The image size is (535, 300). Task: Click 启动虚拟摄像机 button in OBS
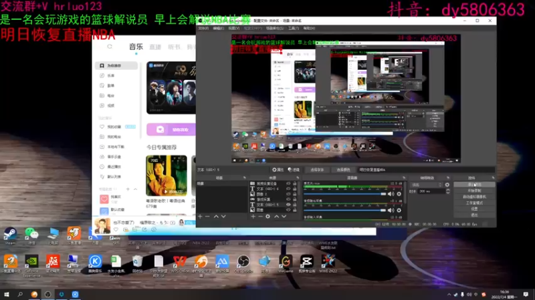click(474, 197)
